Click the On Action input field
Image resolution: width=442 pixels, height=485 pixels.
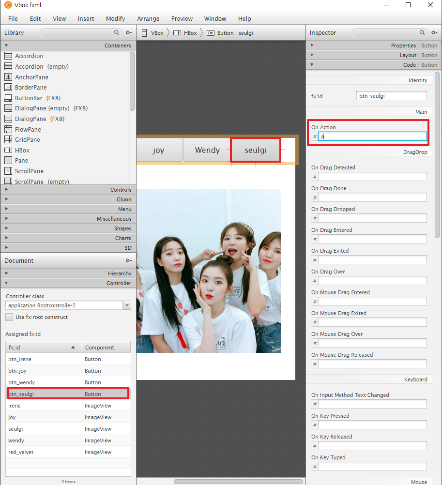(x=372, y=136)
